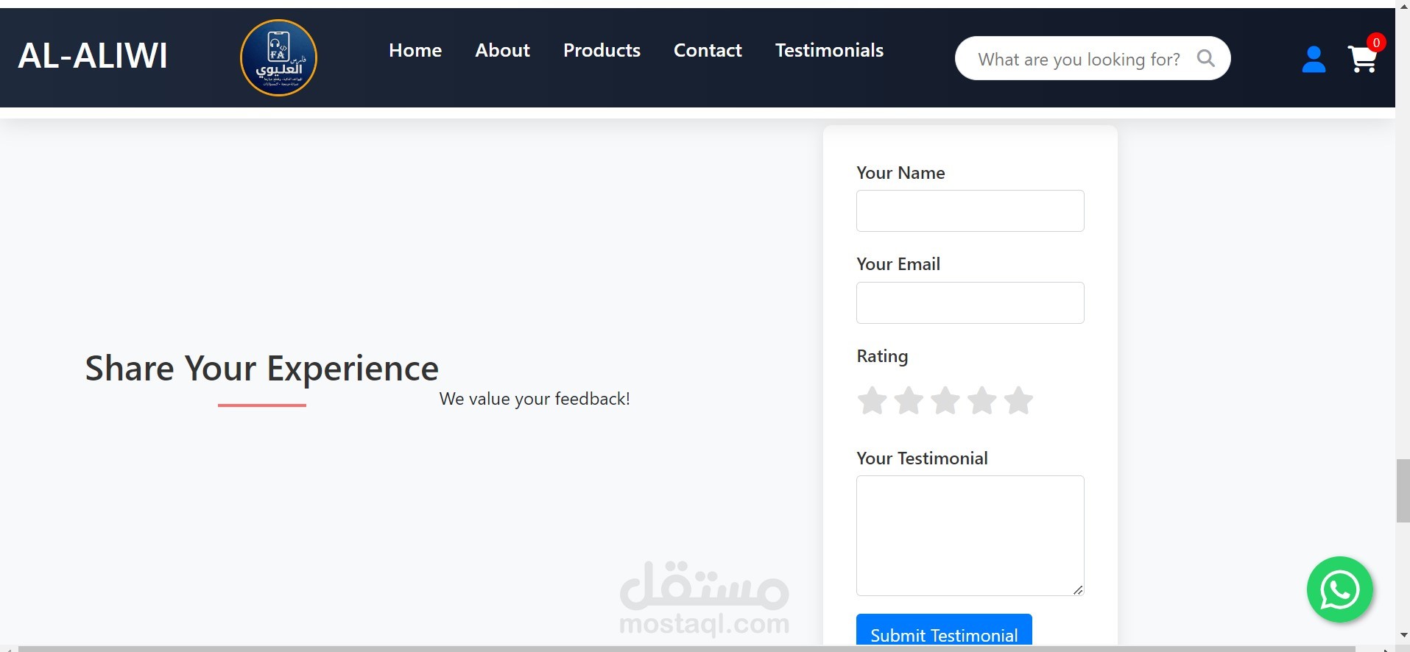Click the 'Your Email' label
Image resolution: width=1410 pixels, height=652 pixels.
coord(898,263)
